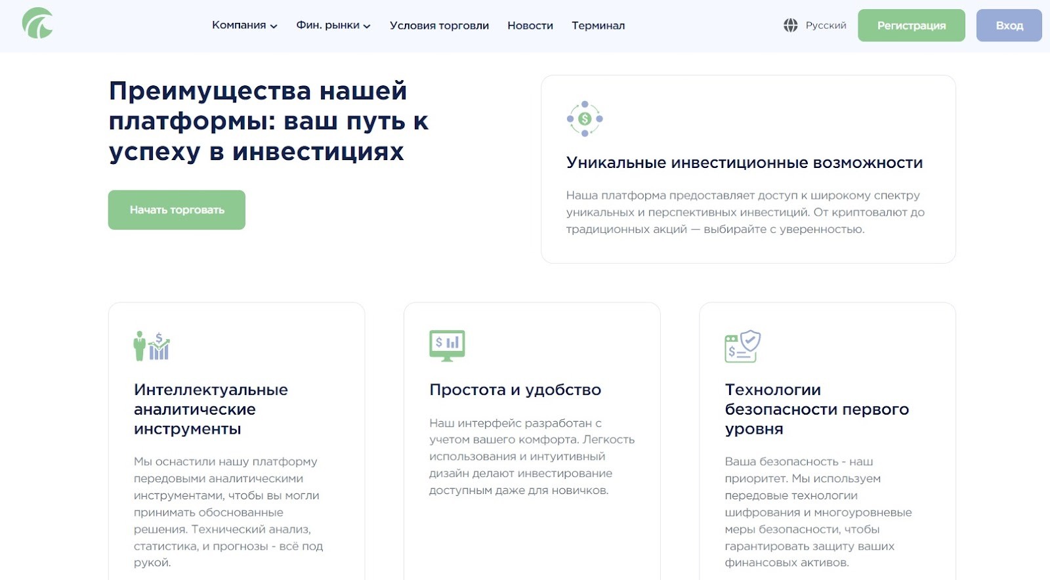This screenshot has height=580, width=1050.
Task: Click the dollar network icon above unique investments
Action: tap(585, 119)
